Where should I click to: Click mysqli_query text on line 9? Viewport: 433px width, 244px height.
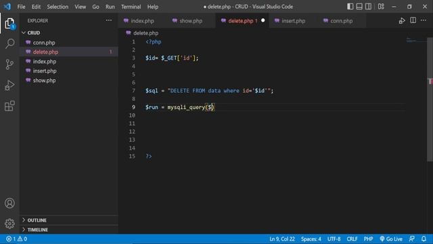pos(186,107)
